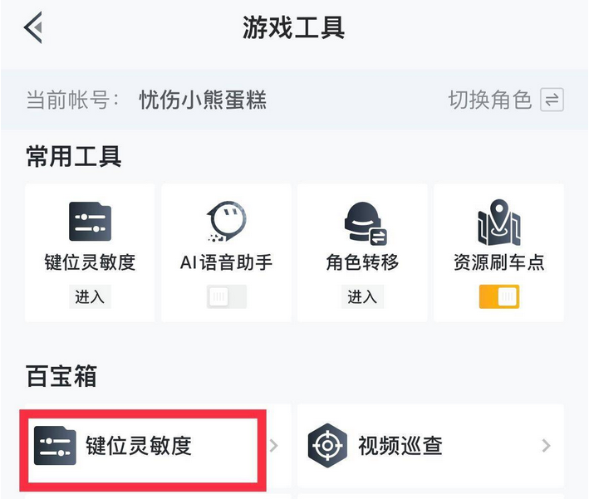Tap the 切换角色 link
This screenshot has height=499, width=589.
point(489,100)
